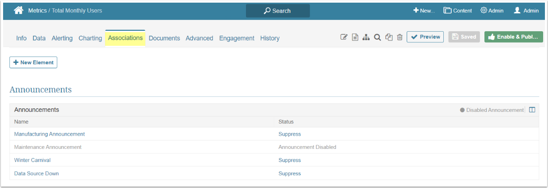Click the Search field in header
Image resolution: width=548 pixels, height=188 pixels.
click(x=278, y=11)
